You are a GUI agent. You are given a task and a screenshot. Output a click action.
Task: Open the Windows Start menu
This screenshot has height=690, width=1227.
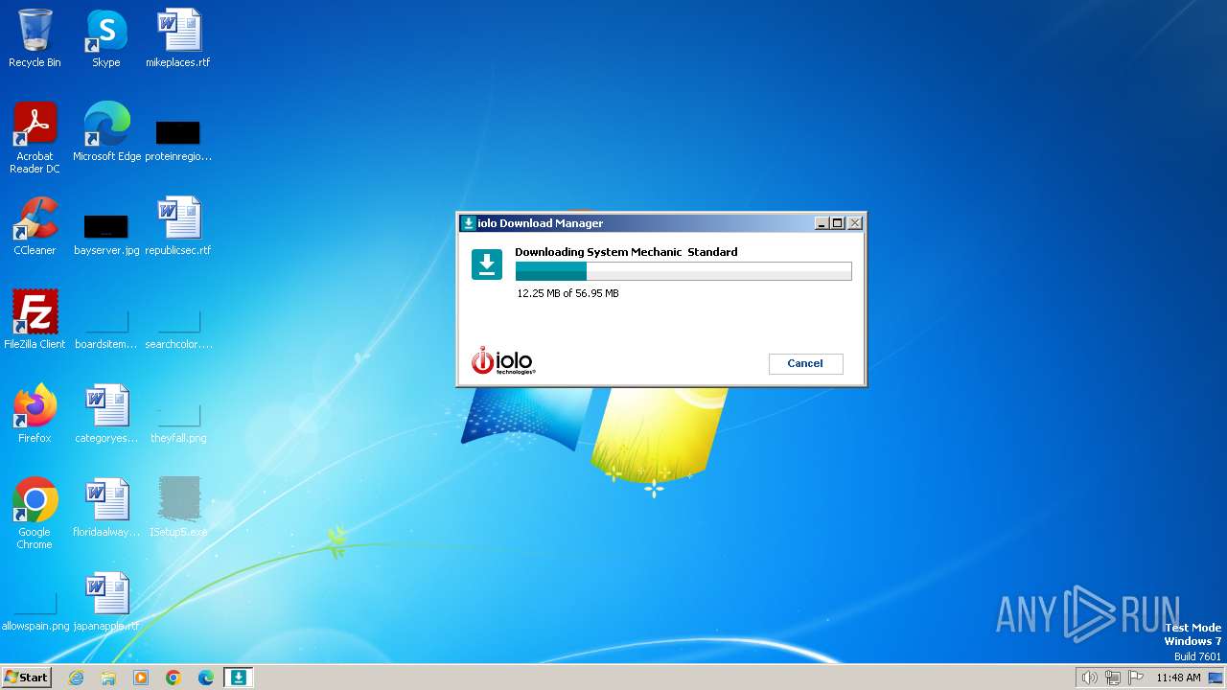pos(26,678)
